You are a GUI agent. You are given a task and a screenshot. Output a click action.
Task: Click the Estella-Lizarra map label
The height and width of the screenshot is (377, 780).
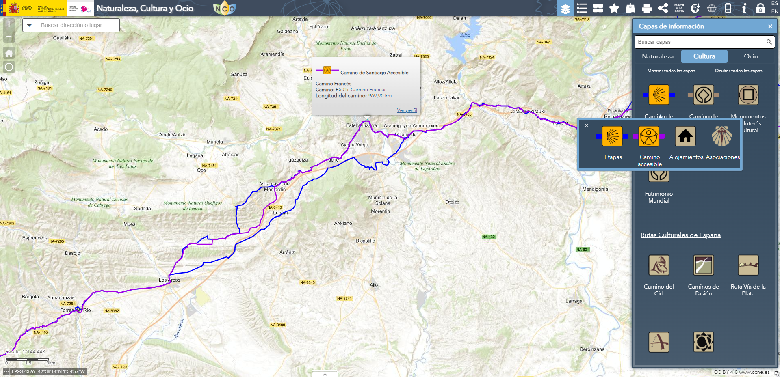click(362, 125)
